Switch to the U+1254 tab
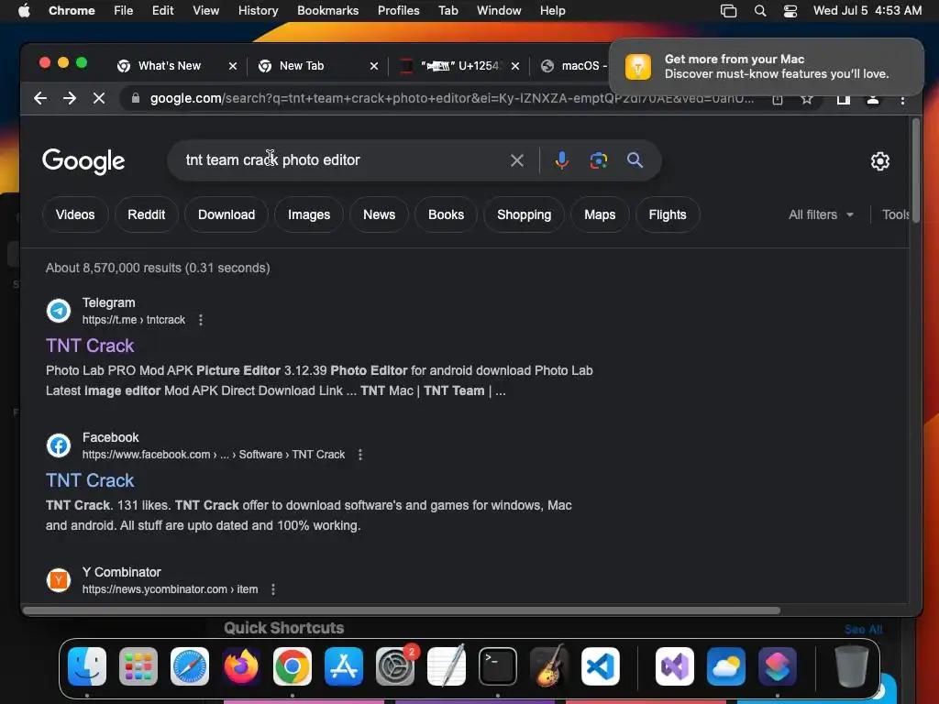The height and width of the screenshot is (704, 939). tap(460, 66)
